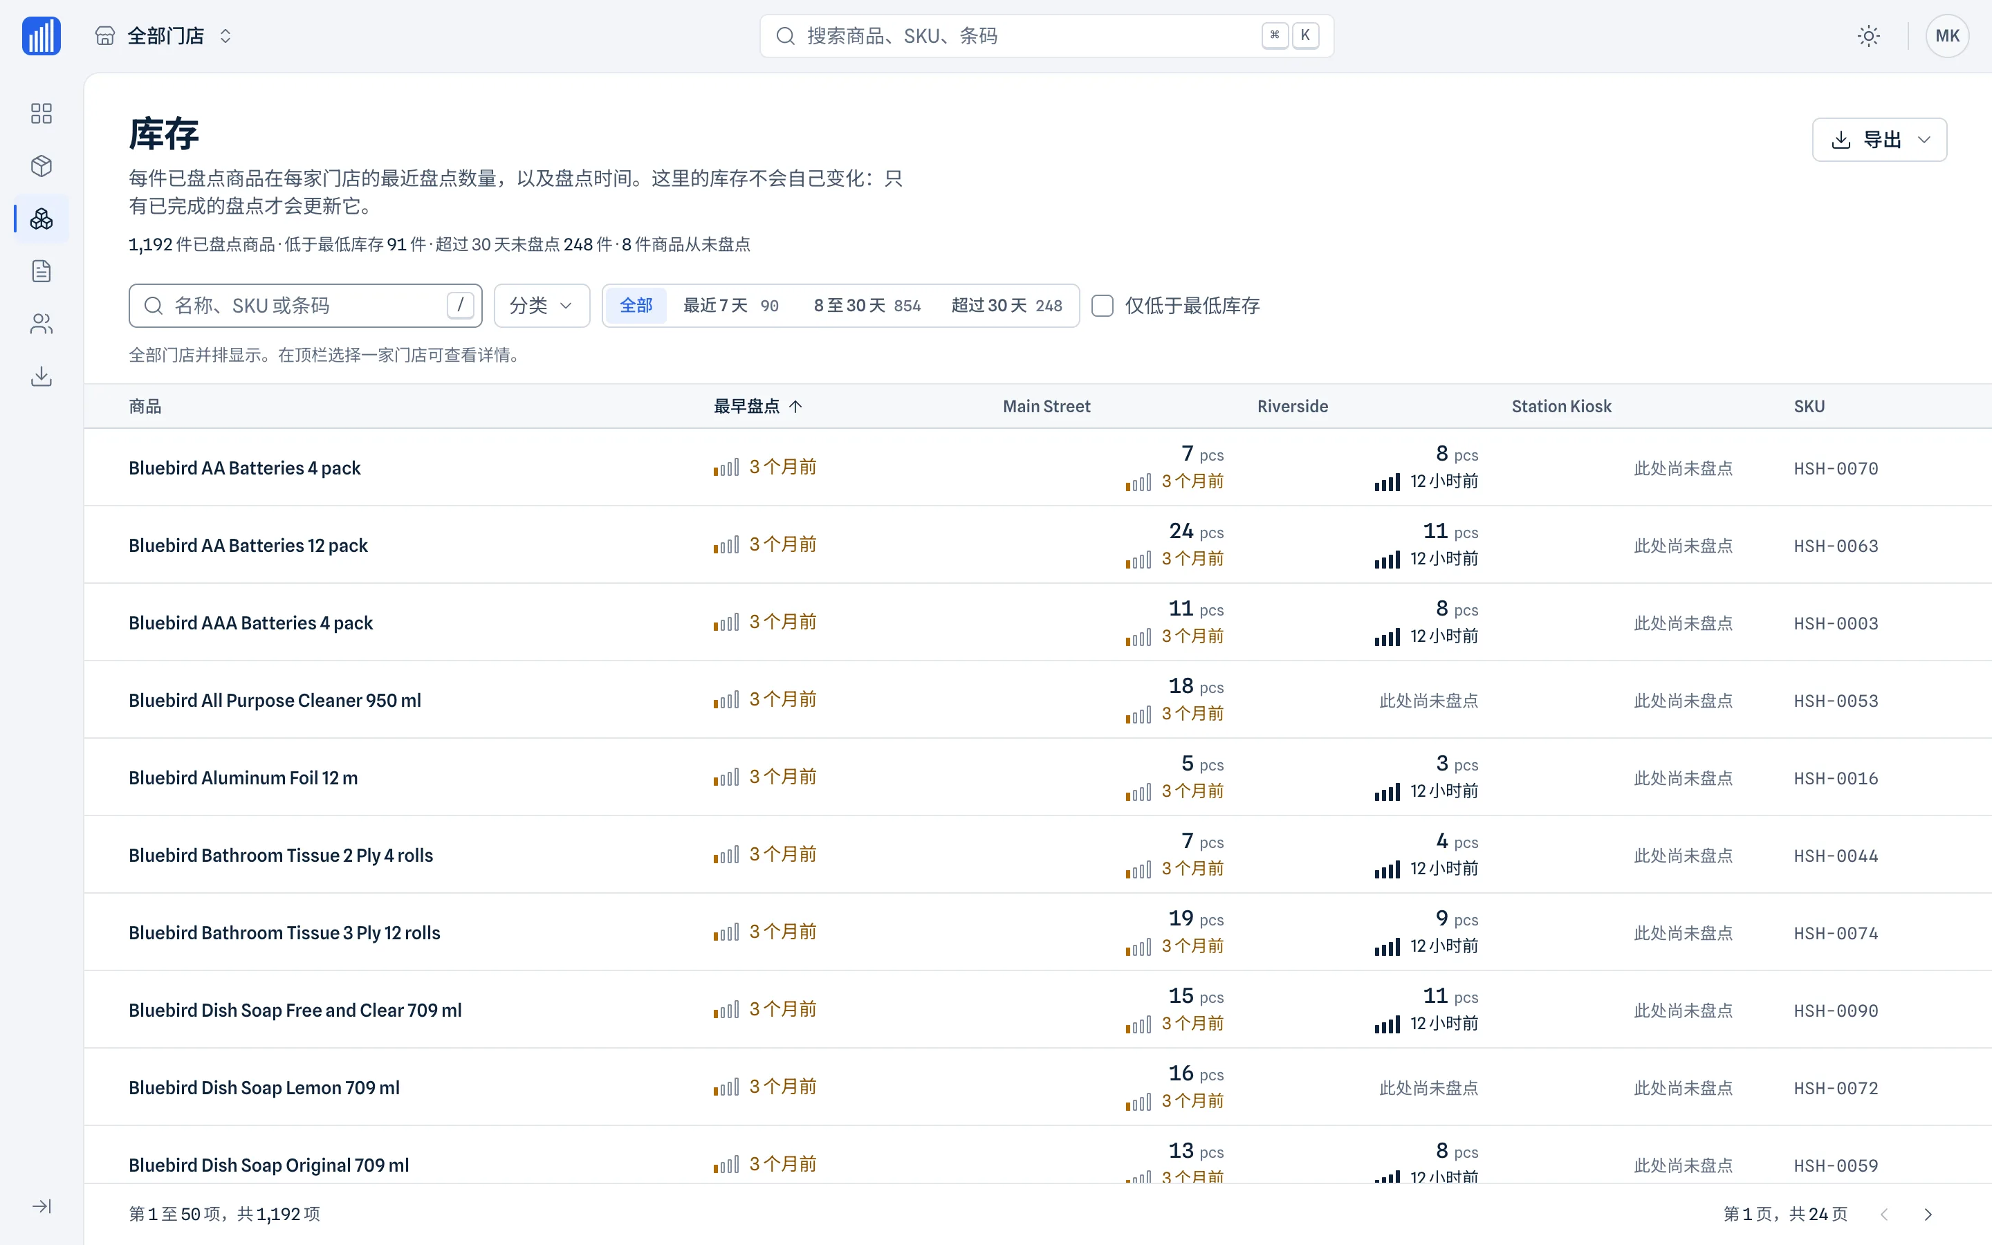This screenshot has width=1992, height=1245.
Task: Open Bluebird Dish Soap Lemon 709 ml row
Action: [1037, 1087]
